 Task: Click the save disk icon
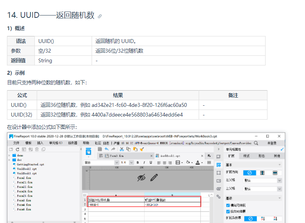point(100,149)
